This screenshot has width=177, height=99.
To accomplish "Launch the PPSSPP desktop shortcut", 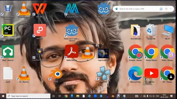I will (103, 74).
